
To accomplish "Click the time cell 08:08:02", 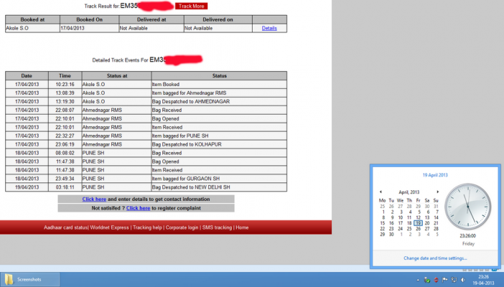I will pyautogui.click(x=65, y=153).
